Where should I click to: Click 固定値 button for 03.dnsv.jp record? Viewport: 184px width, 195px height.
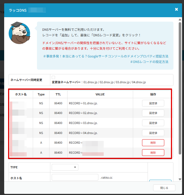[153, 123]
